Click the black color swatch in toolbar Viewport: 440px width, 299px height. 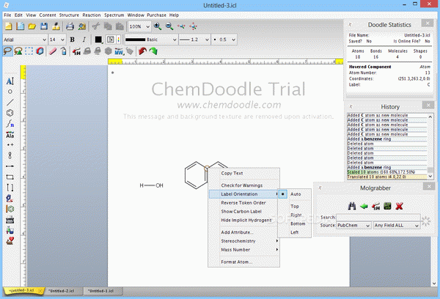98,40
